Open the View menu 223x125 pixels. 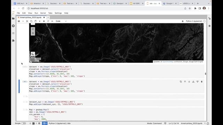pyautogui.click(x=30, y=13)
